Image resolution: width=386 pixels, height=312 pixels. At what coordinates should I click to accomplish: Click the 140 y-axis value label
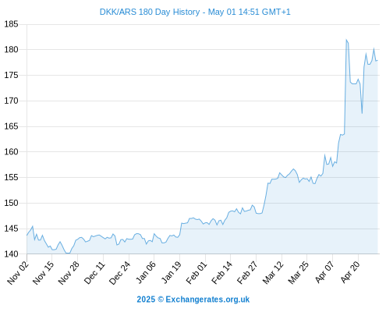[11, 254]
